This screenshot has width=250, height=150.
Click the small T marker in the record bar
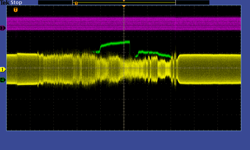76,3
